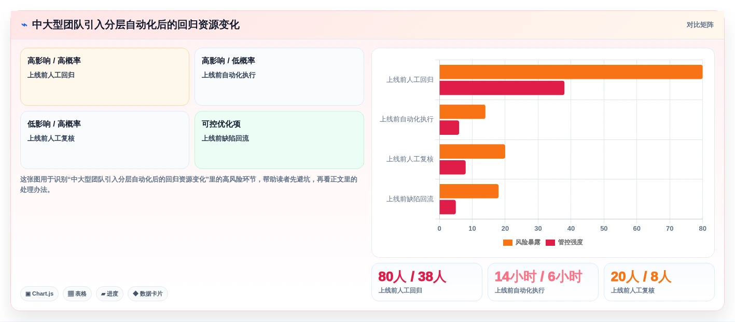
Task: Click the main title 中大型团队引入分层自动化后的回归资源变化
Action: (135, 25)
